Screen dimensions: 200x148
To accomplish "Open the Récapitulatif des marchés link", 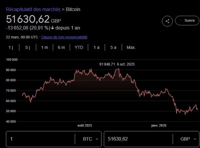I will point(33,9).
